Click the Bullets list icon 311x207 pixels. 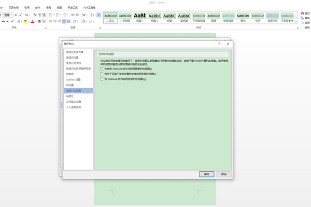click(x=50, y=15)
